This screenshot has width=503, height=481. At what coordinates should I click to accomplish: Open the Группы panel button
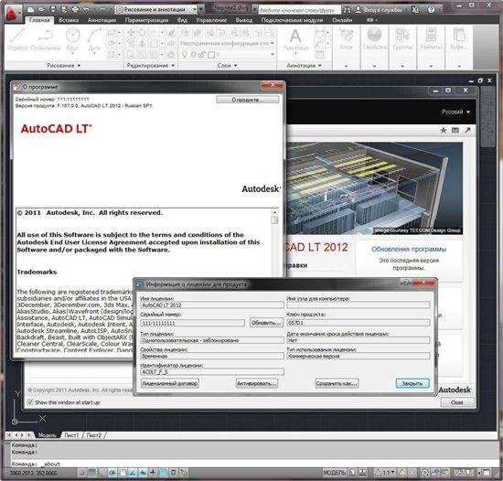pyautogui.click(x=402, y=40)
